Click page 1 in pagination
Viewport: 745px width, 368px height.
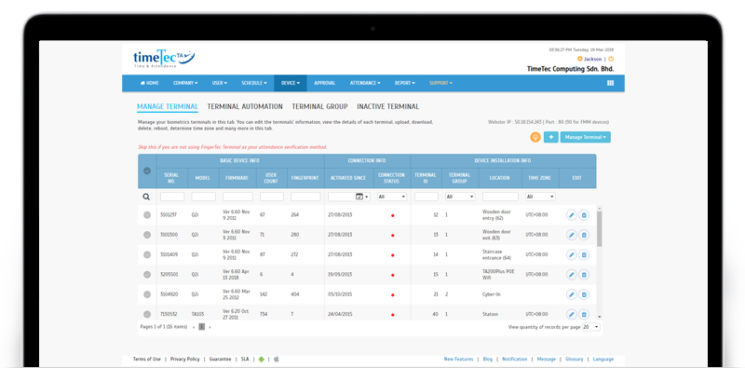(201, 327)
